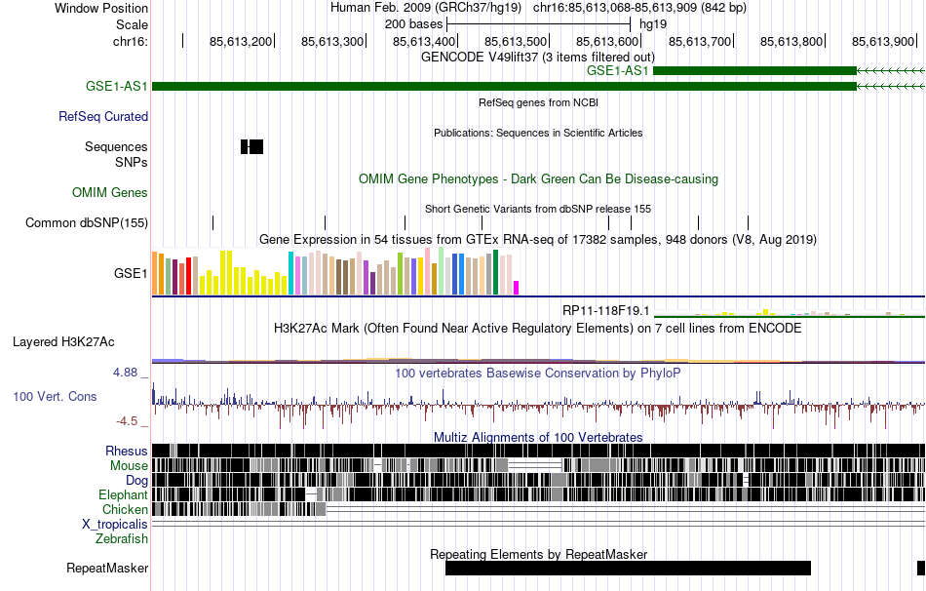Click the black publication sequence item
The image size is (926, 591).
click(252, 146)
